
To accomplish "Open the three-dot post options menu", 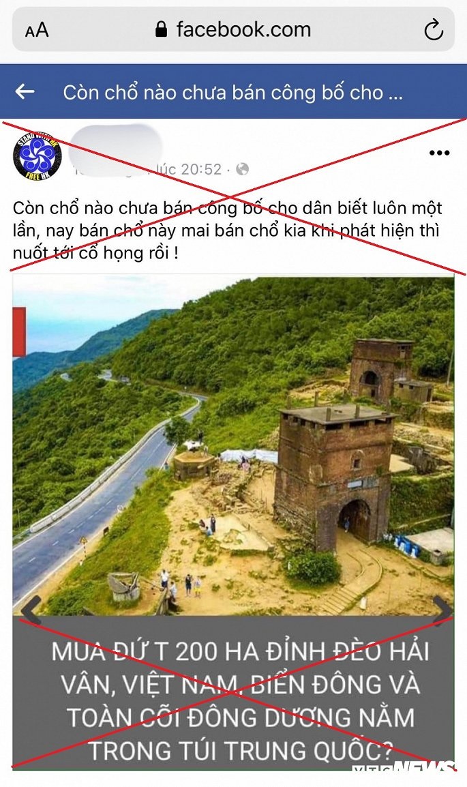I will pos(440,153).
